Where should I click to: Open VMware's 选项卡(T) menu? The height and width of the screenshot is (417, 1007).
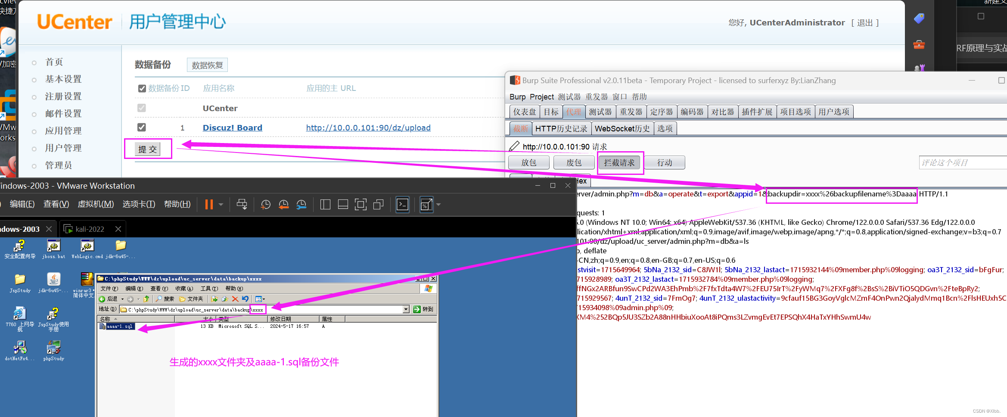click(139, 204)
